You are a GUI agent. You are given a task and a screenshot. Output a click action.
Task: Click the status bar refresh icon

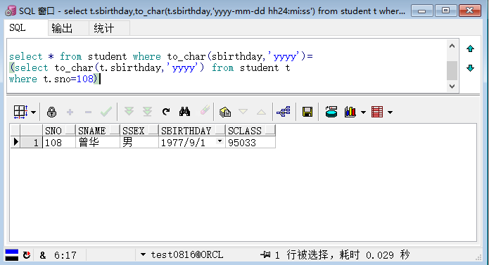(x=27, y=255)
